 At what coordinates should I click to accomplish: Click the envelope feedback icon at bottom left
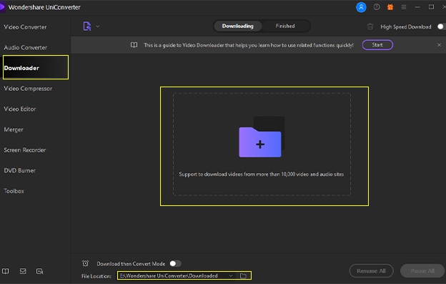point(23,271)
